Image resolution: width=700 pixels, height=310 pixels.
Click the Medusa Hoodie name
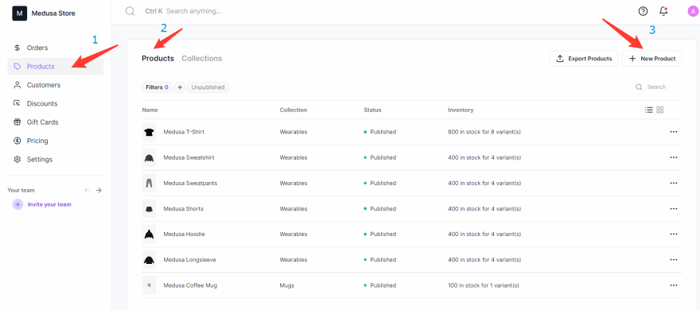tap(184, 234)
